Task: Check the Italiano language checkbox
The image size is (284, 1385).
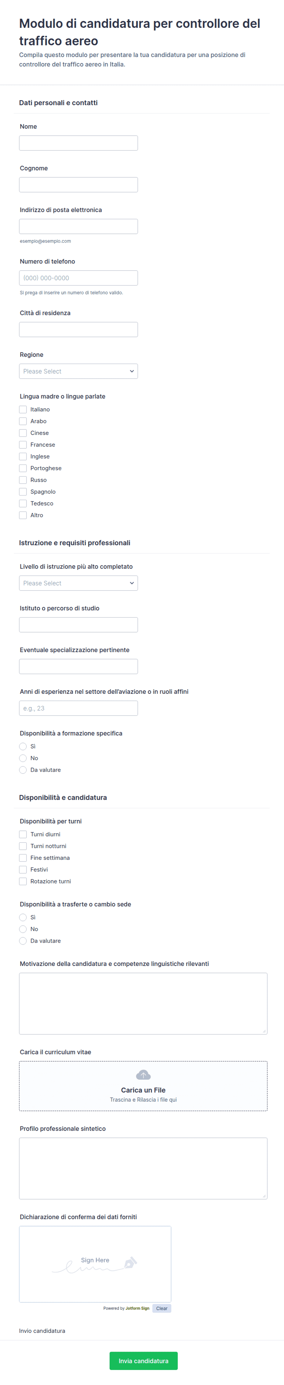Action: (23, 409)
